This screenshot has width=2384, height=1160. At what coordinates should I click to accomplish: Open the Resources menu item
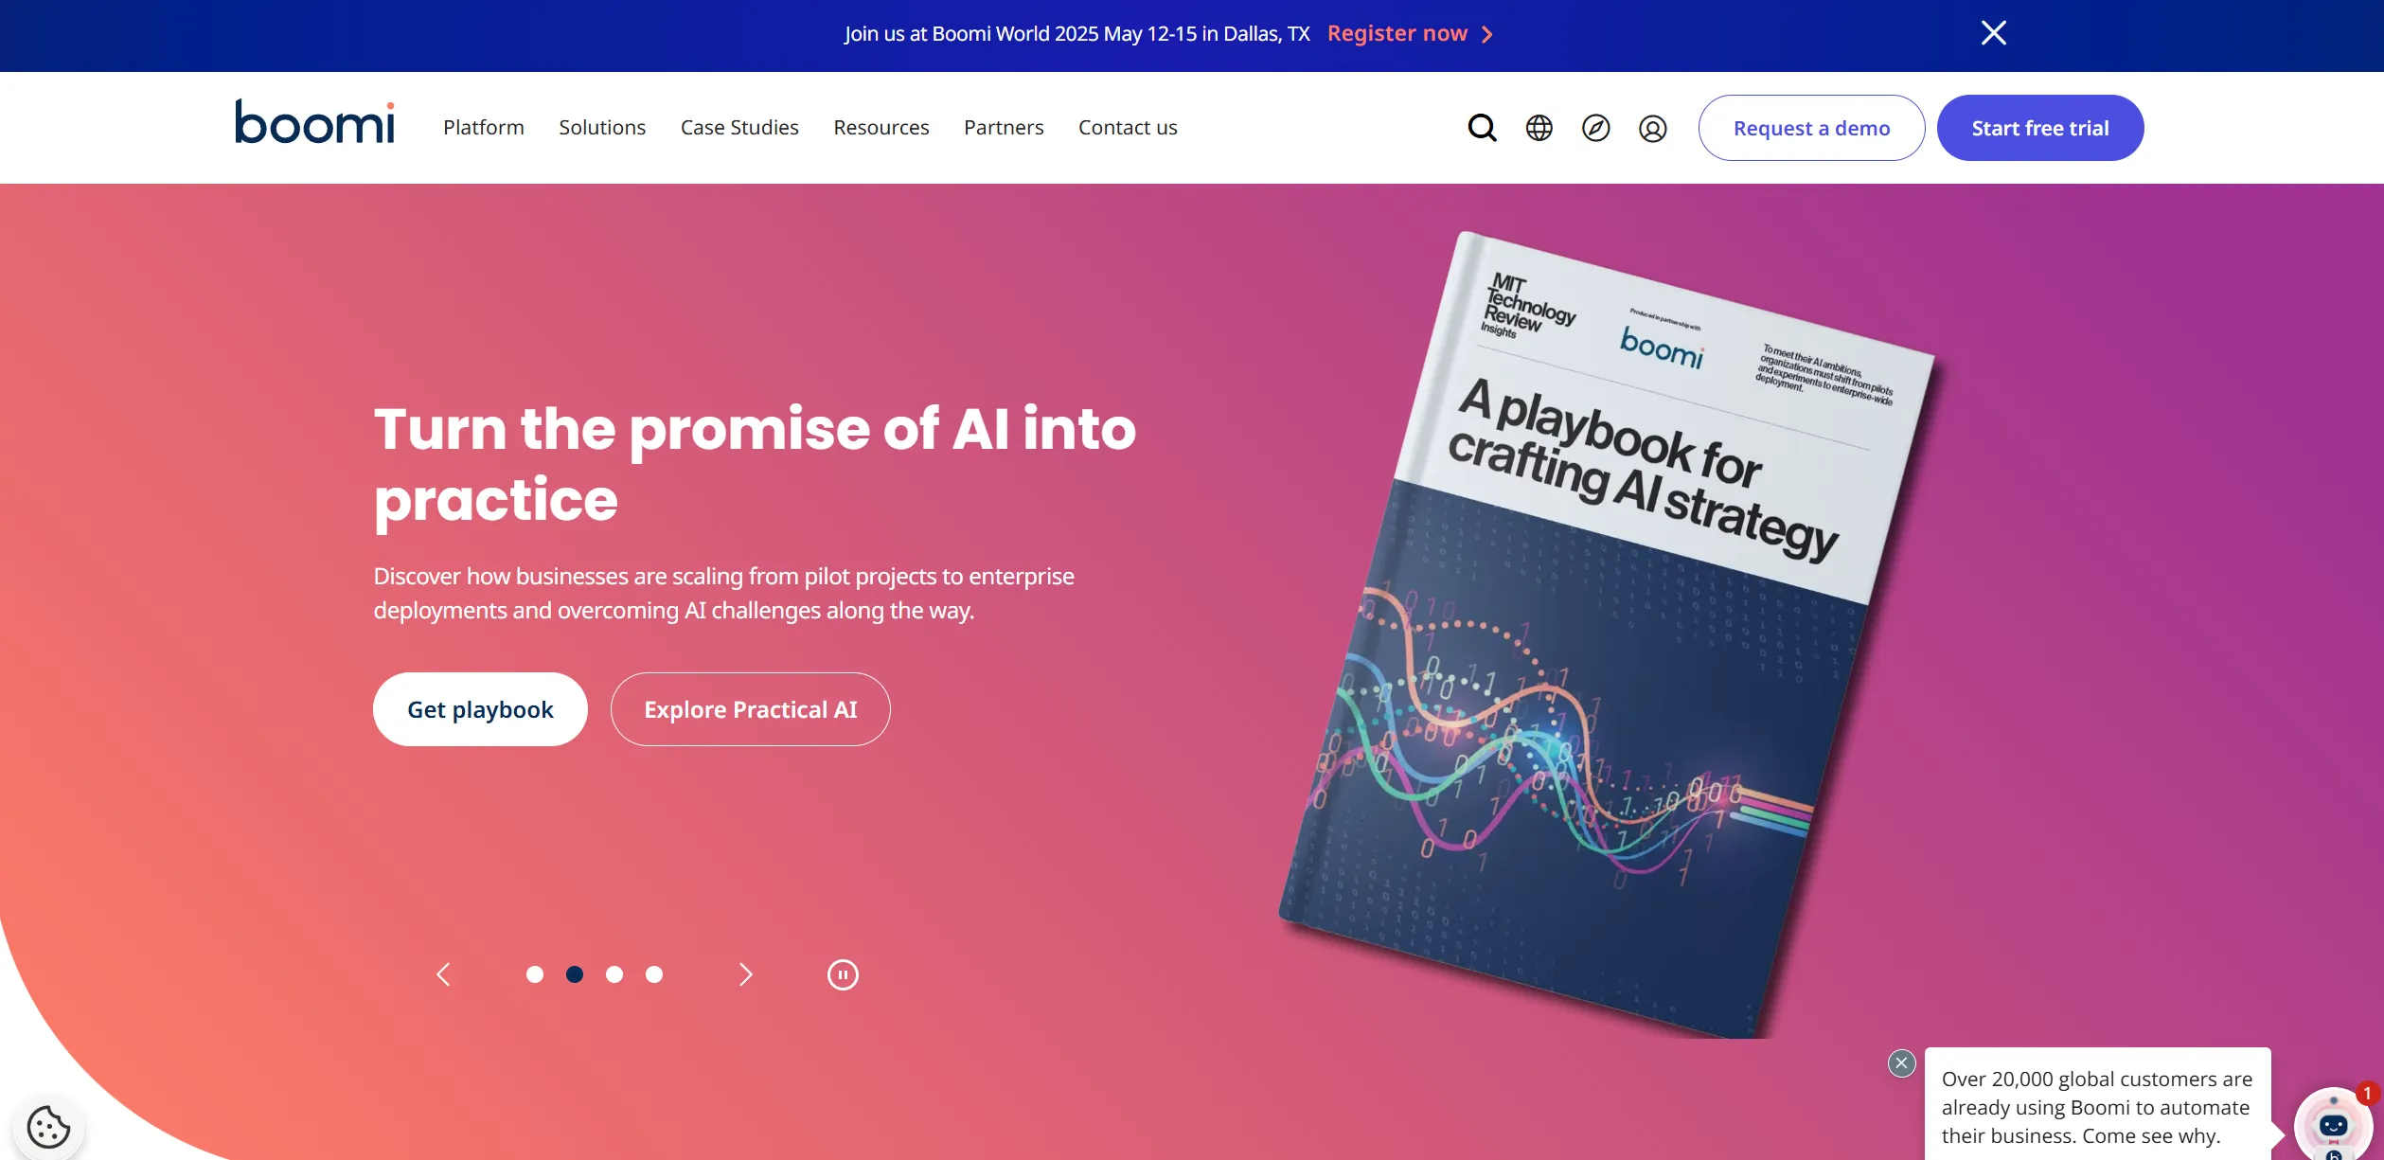point(881,128)
